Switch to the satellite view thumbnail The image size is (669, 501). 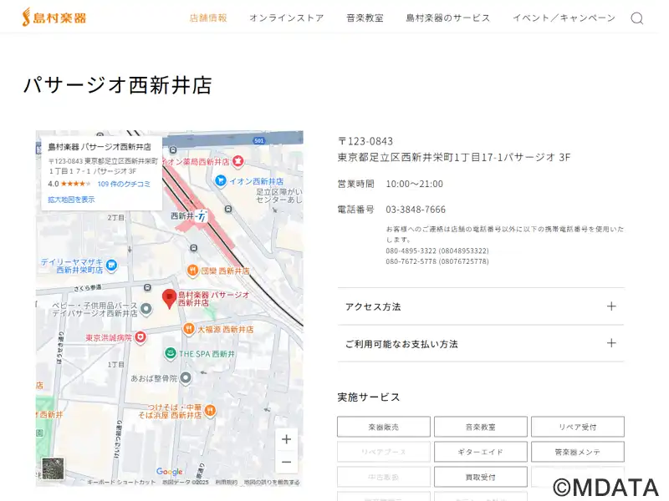[53, 468]
